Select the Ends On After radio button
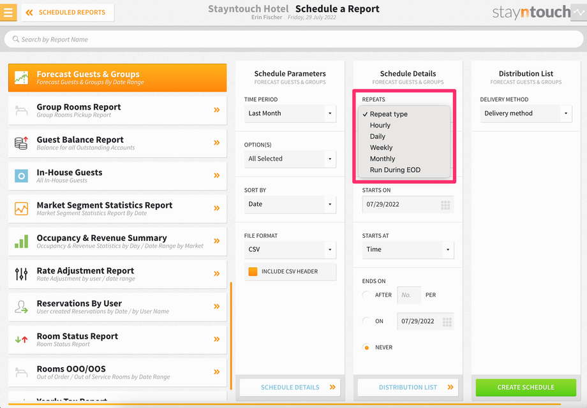The width and height of the screenshot is (587, 408). click(x=366, y=295)
